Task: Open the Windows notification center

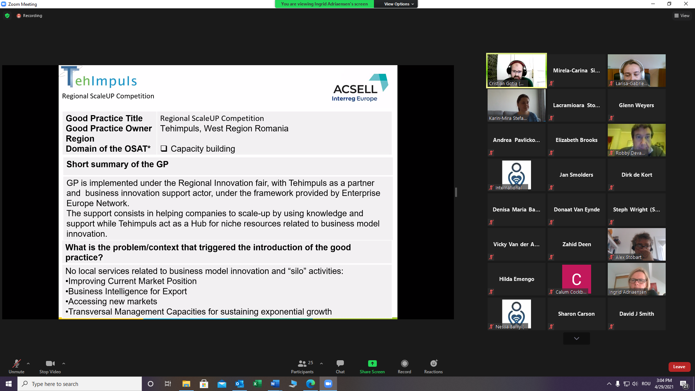Action: coord(684,384)
